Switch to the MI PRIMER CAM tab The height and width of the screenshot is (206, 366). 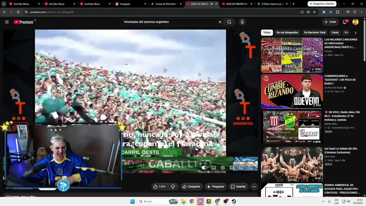point(237,4)
